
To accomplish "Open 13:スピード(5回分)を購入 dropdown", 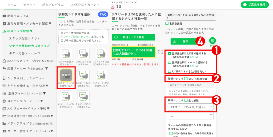I will (190, 107).
